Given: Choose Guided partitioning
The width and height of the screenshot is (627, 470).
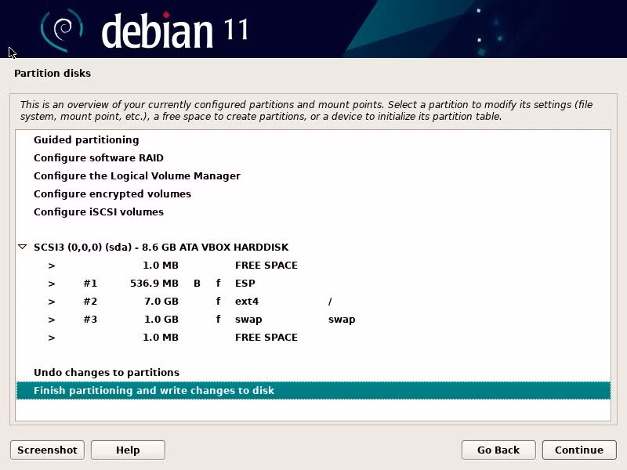Looking at the screenshot, I should 313,140.
